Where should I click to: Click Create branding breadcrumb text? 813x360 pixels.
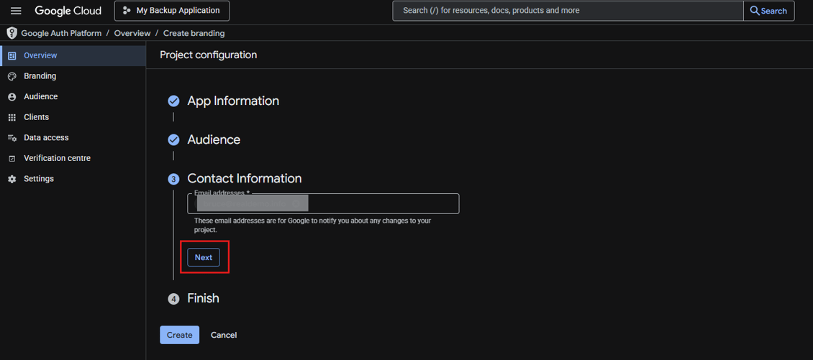pyautogui.click(x=194, y=33)
